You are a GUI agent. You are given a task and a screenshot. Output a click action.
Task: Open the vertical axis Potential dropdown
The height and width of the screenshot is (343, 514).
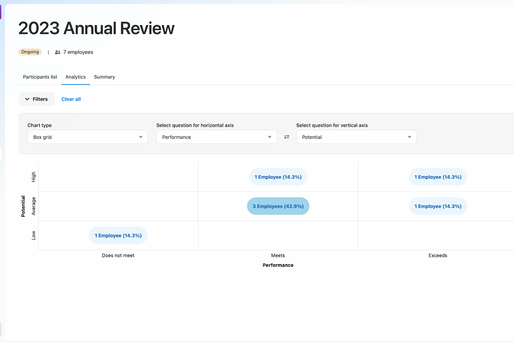click(x=356, y=137)
